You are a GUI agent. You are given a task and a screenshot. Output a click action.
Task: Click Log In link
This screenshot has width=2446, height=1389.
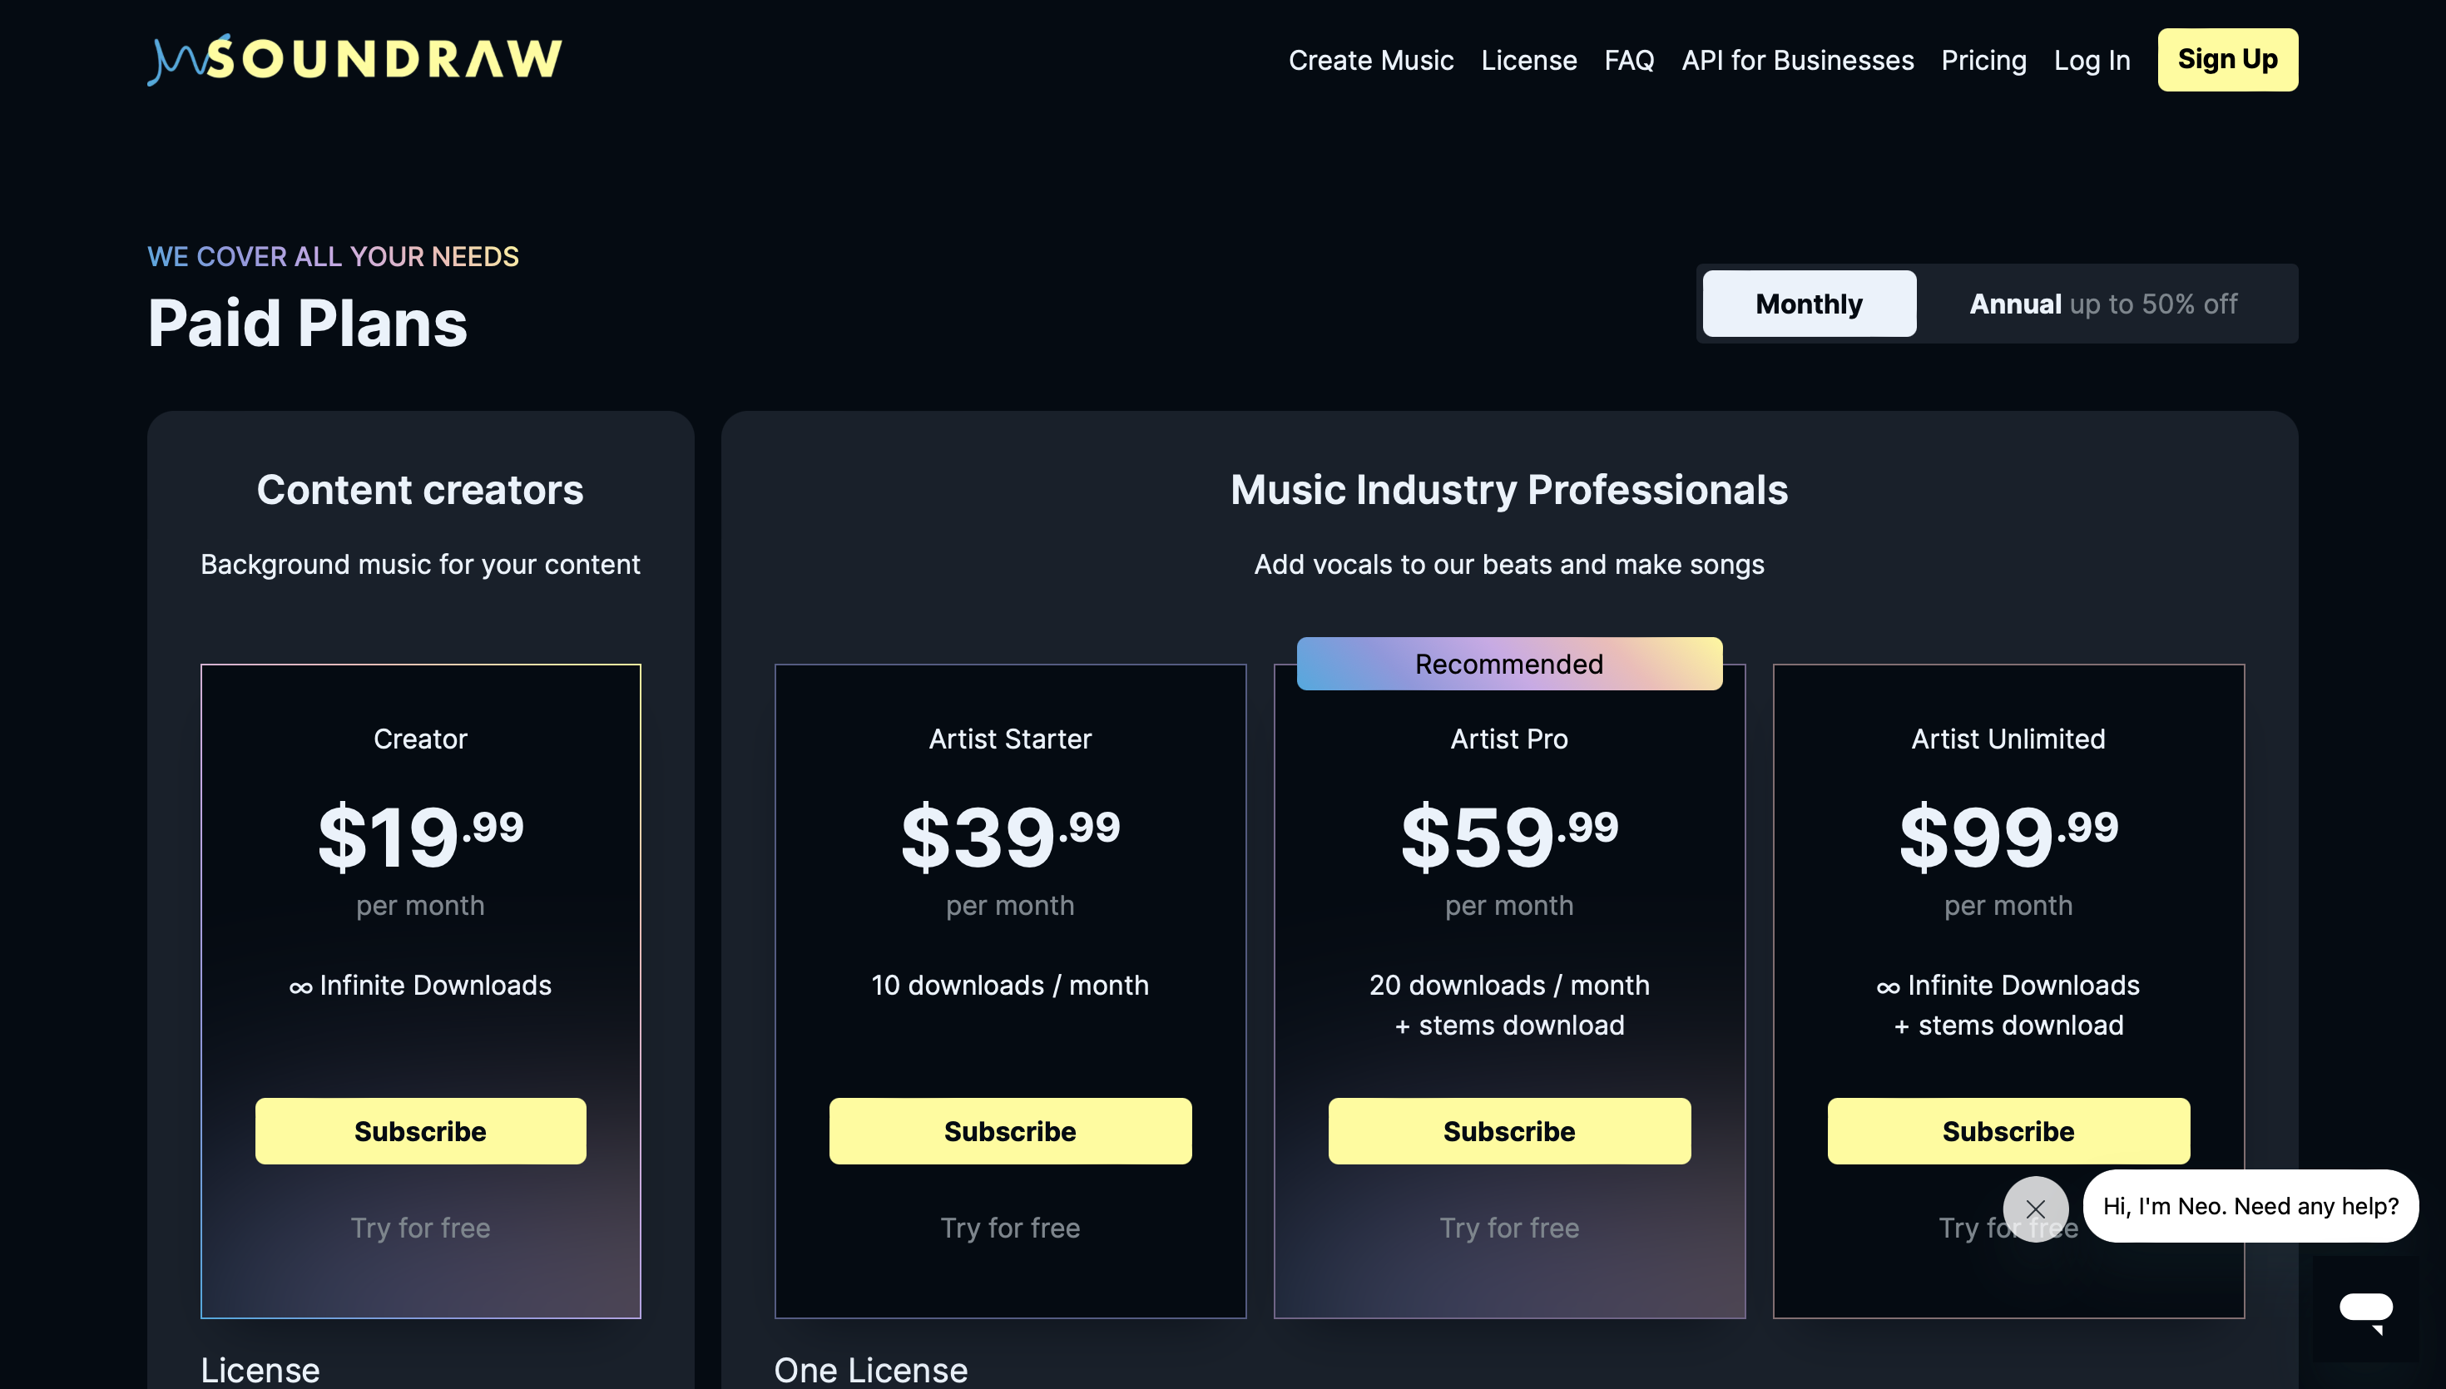point(2091,60)
